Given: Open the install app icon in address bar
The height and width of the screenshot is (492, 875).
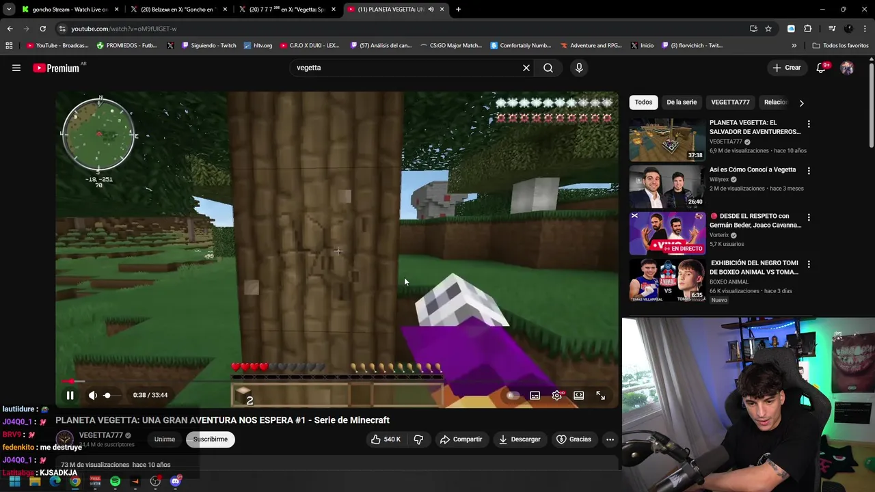Looking at the screenshot, I should (753, 29).
